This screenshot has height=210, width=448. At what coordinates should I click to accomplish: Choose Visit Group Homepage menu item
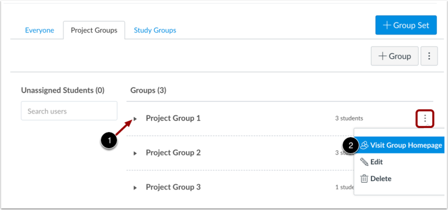pyautogui.click(x=406, y=145)
